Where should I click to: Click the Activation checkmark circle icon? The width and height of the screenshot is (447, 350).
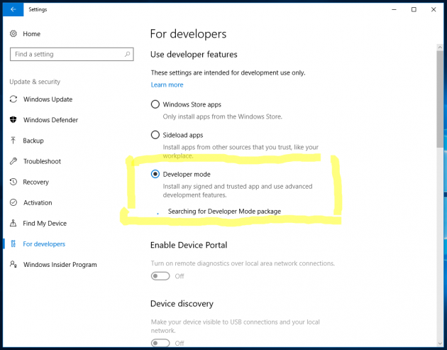point(13,202)
